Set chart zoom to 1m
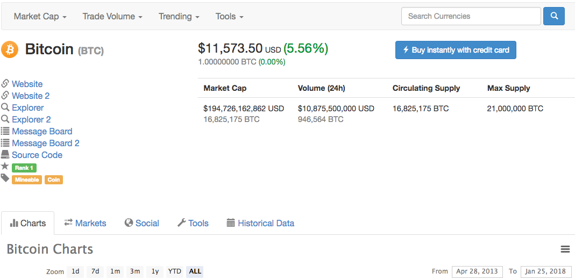This screenshot has height=280, width=575. pos(115,271)
